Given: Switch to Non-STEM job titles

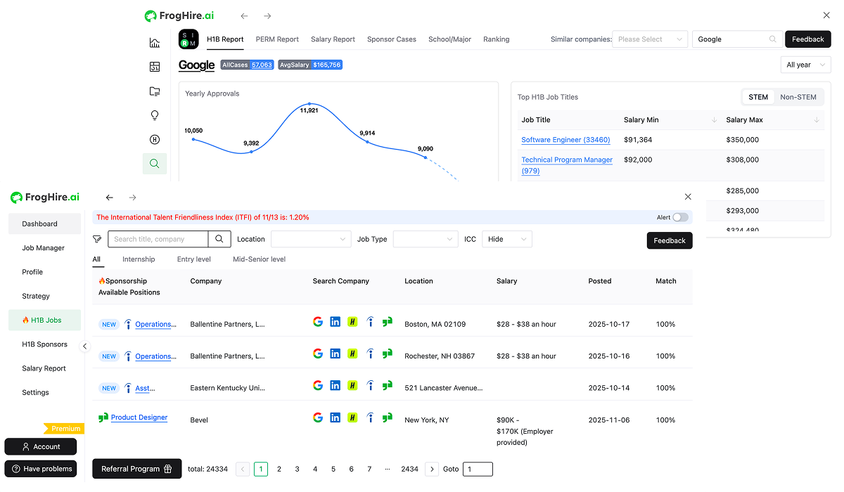Looking at the screenshot, I should (799, 96).
